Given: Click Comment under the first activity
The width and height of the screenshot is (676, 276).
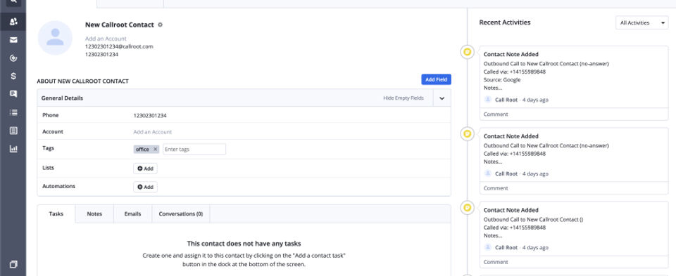Looking at the screenshot, I should point(496,114).
